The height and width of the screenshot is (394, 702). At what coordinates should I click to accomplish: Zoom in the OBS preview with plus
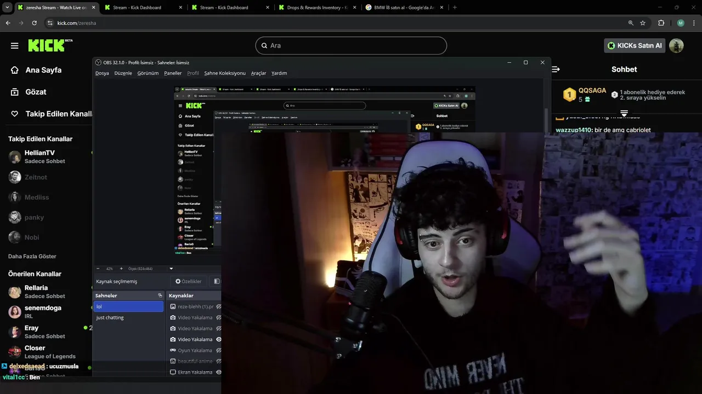pos(121,269)
